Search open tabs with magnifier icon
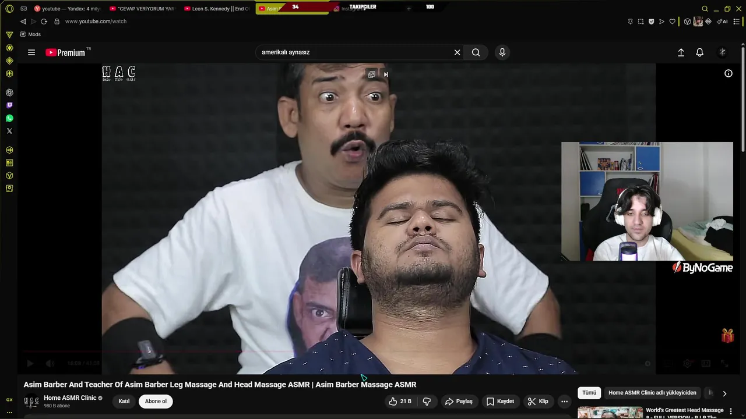The height and width of the screenshot is (419, 746). [x=705, y=9]
